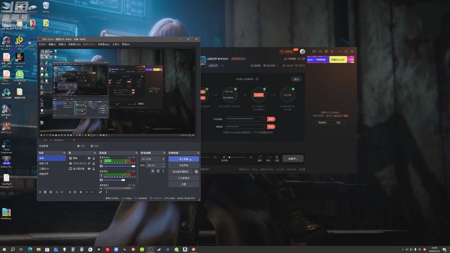450x253 pixels.
Task: Select 三国志14 scene in Scenes list
Action: point(52,169)
